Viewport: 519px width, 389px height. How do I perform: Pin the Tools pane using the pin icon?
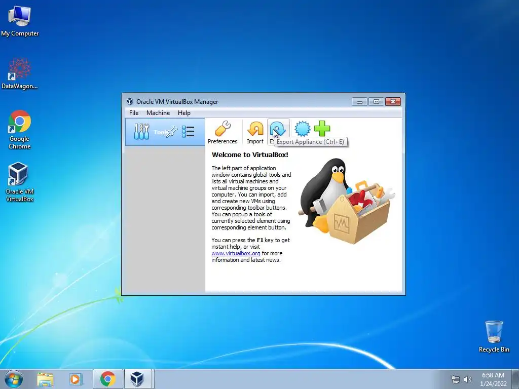click(x=172, y=132)
